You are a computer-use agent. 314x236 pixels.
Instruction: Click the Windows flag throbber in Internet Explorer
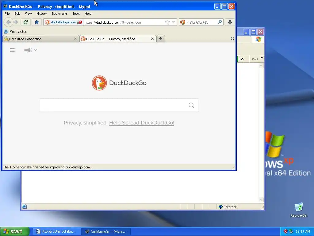point(258,39)
